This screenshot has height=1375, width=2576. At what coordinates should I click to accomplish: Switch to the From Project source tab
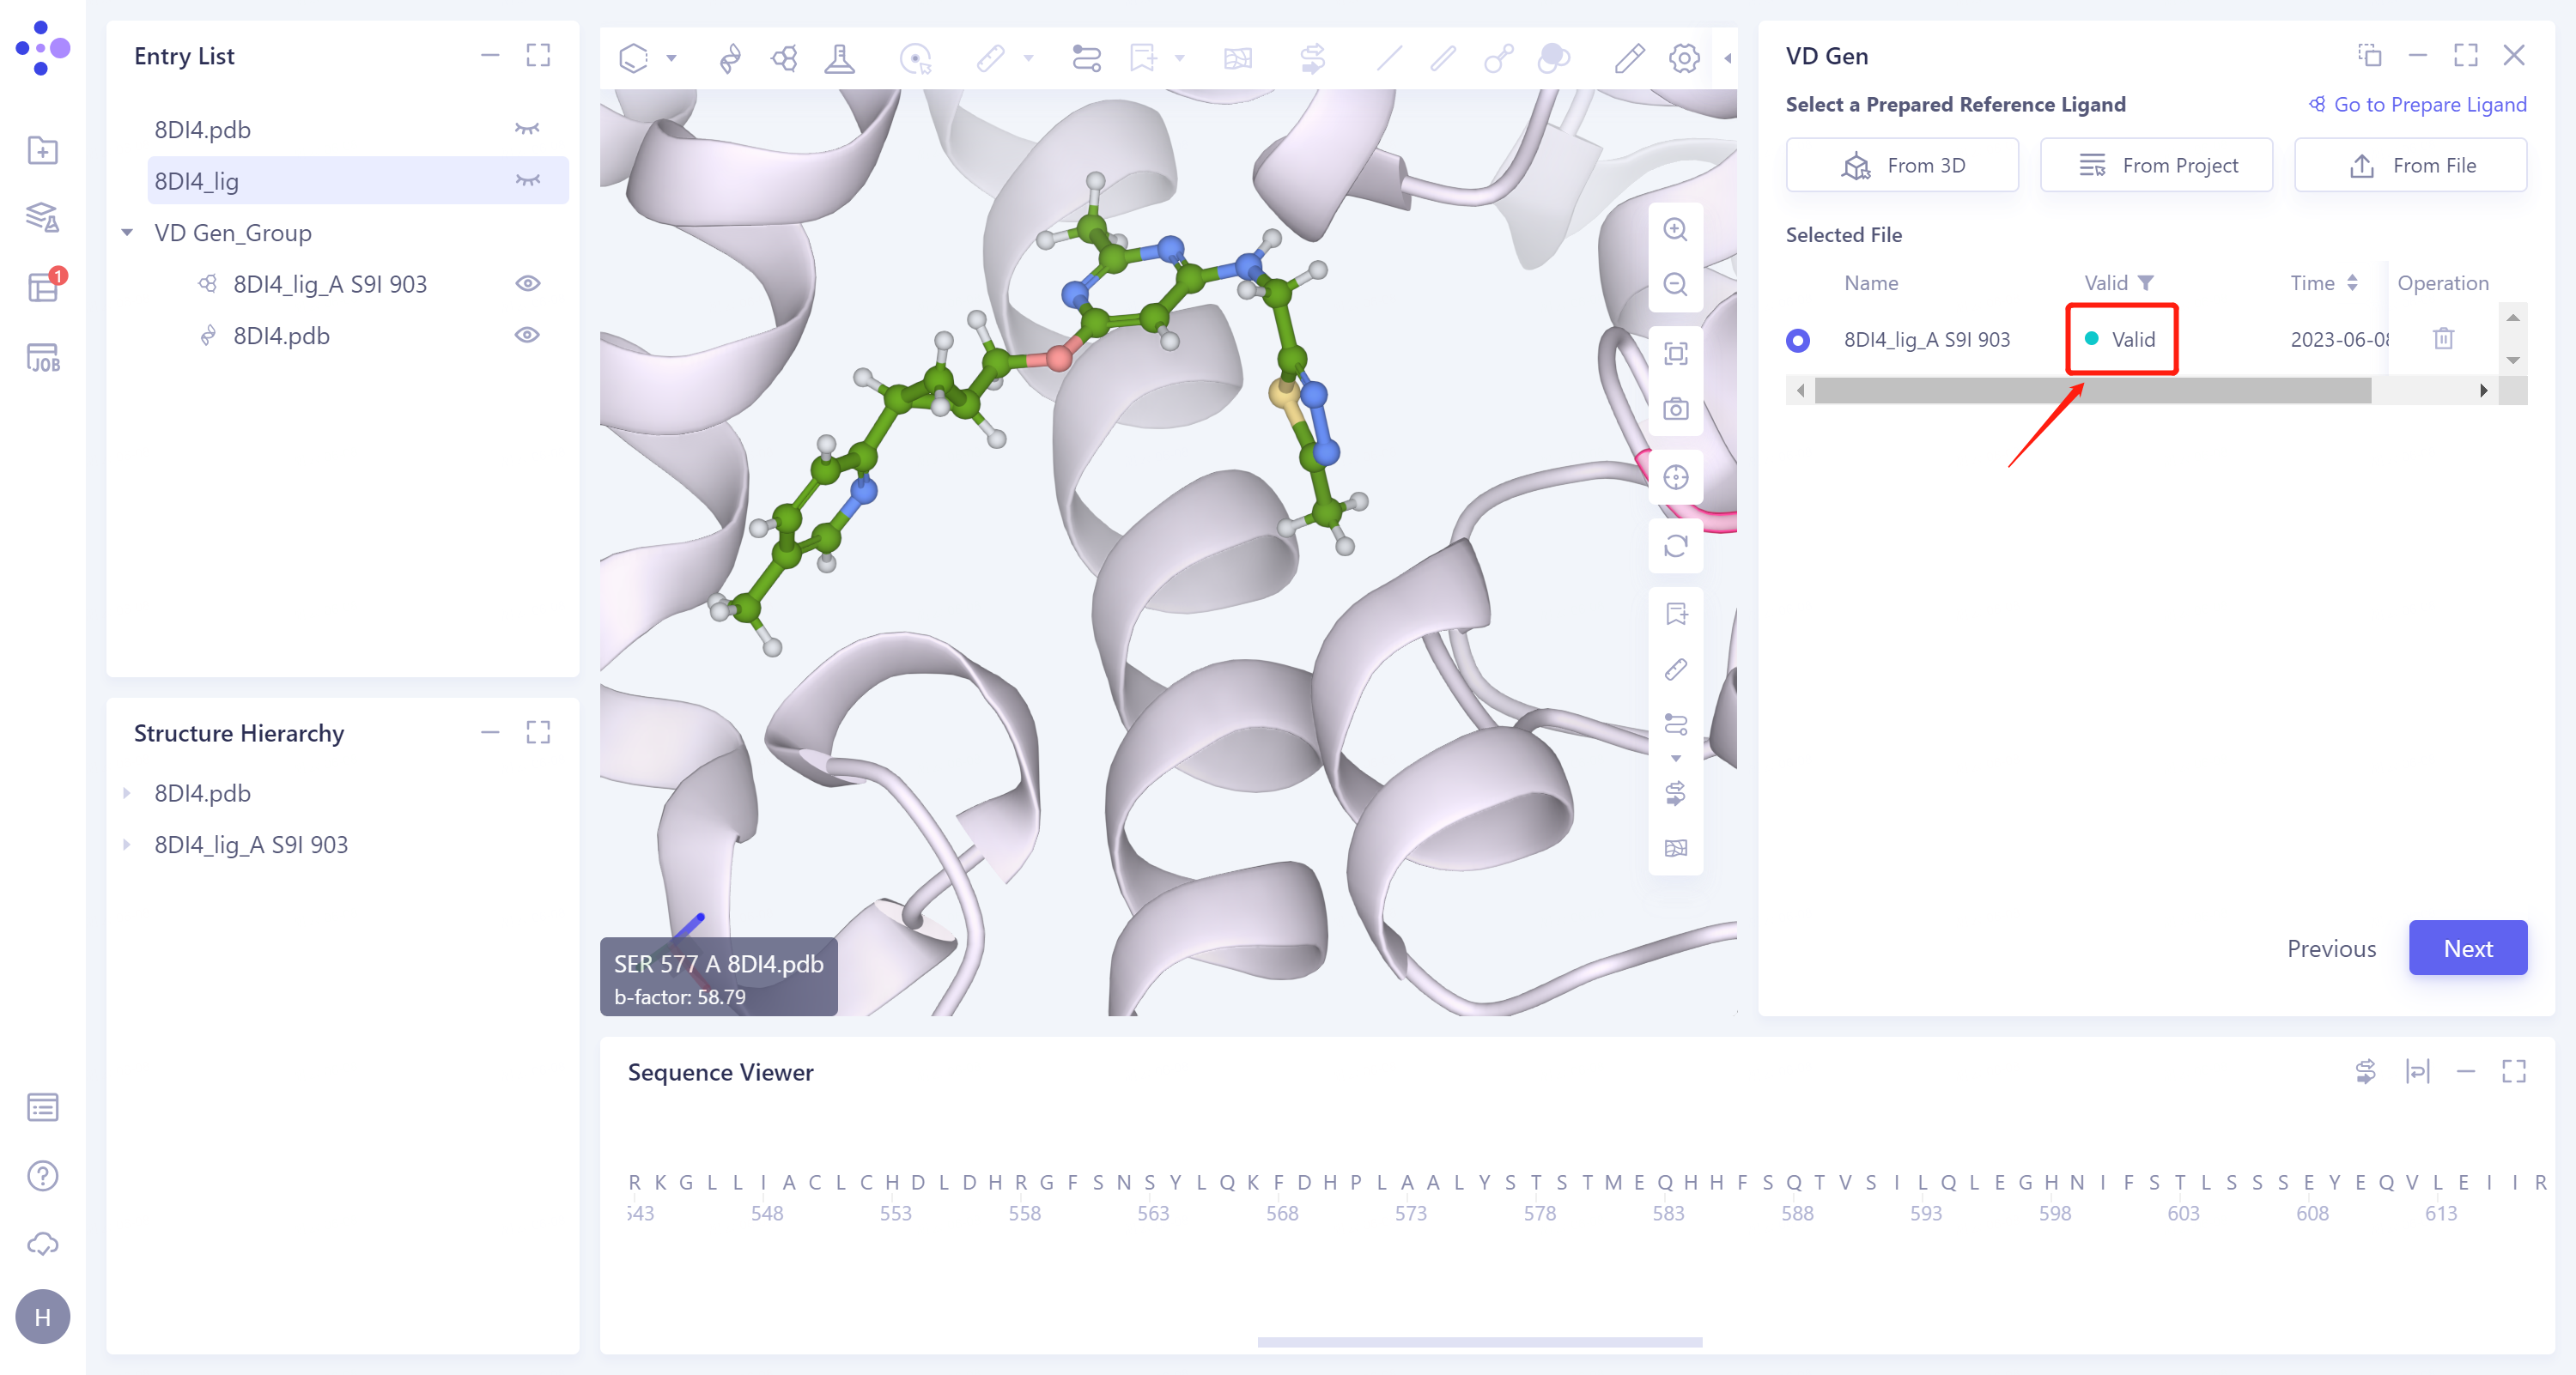click(x=2156, y=165)
